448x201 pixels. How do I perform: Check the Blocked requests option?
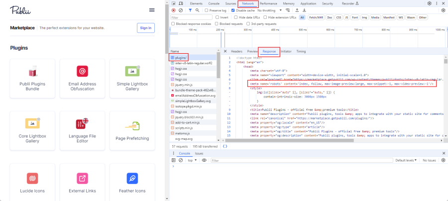217,24
